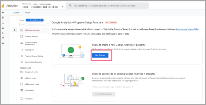The width and height of the screenshot is (206, 105).
Task: Click the AdSense Links icon
Action: click(x=22, y=78)
